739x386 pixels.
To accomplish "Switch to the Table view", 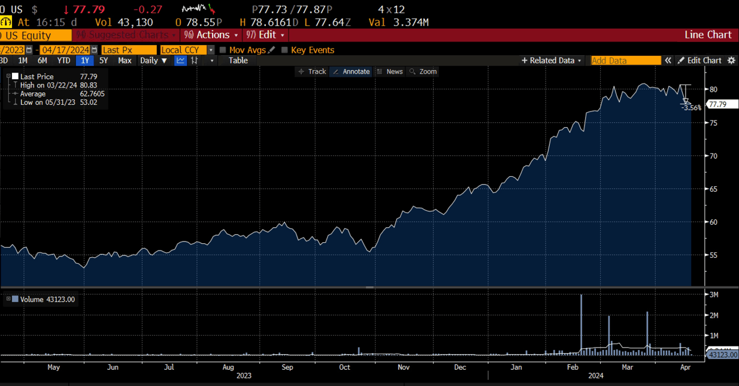I will click(x=238, y=61).
